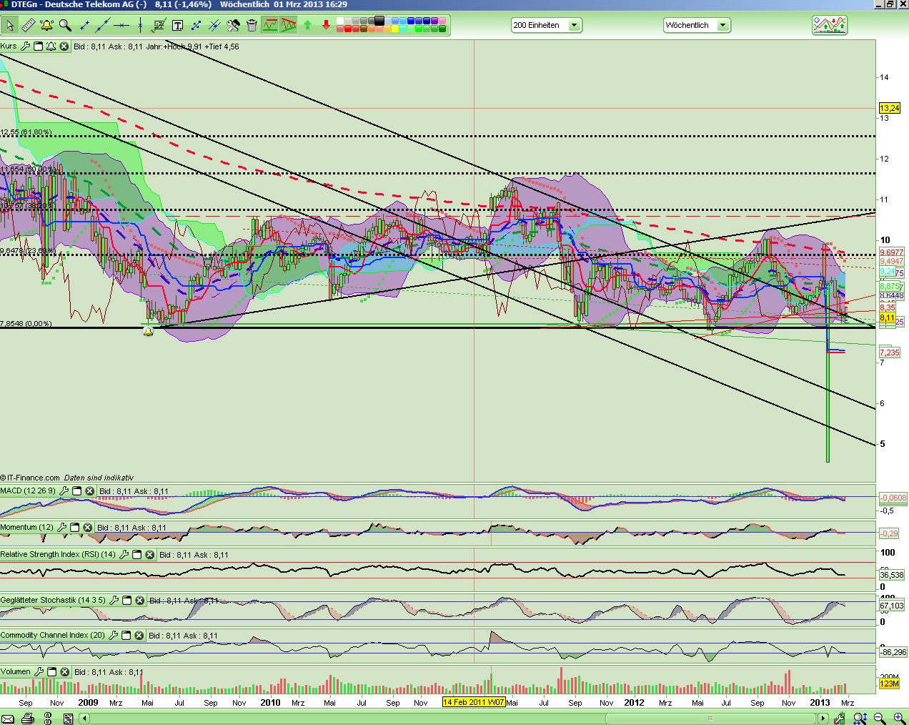Click the alarm bell icon in toolbar
Viewport: 909px width, 725px height.
click(46, 26)
